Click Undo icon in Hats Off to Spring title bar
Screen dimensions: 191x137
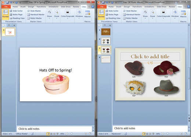tap(11, 3)
